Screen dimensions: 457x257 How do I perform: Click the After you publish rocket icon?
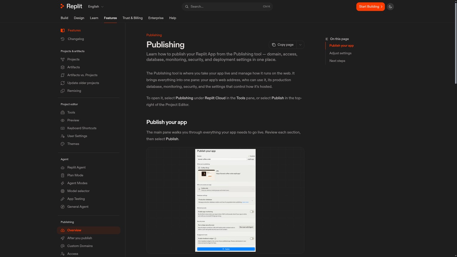tap(62, 238)
